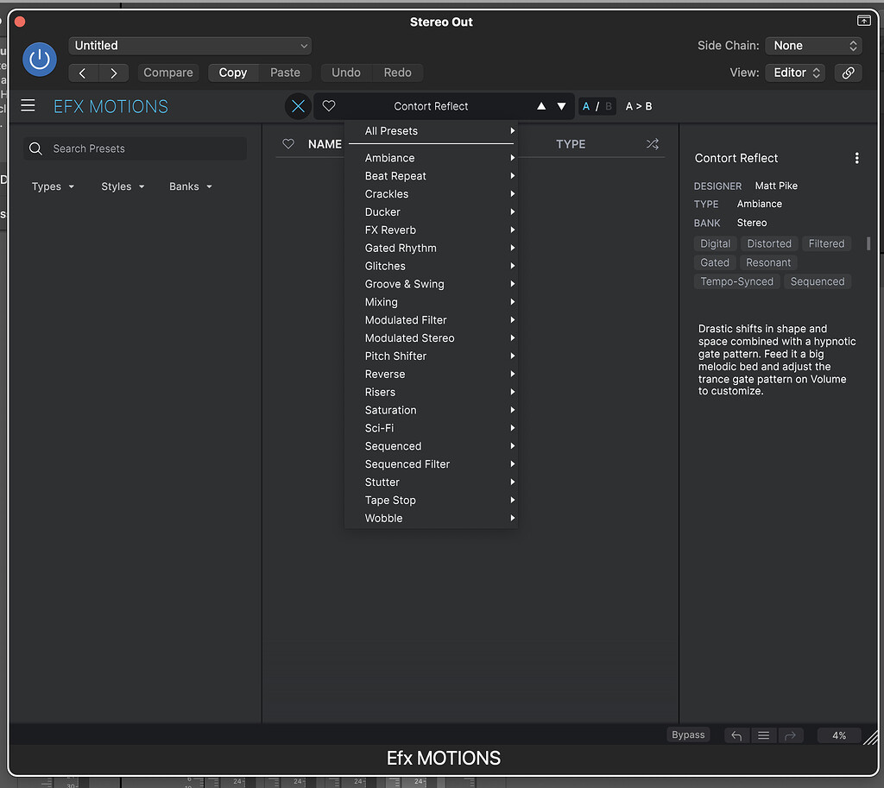
Task: Open the Beat Repeat submenu
Action: 432,176
